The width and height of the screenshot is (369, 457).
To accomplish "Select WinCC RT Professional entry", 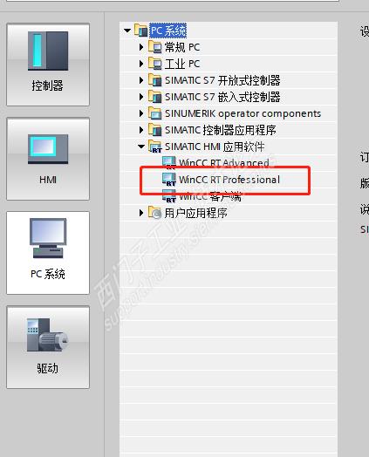I will click(x=229, y=180).
